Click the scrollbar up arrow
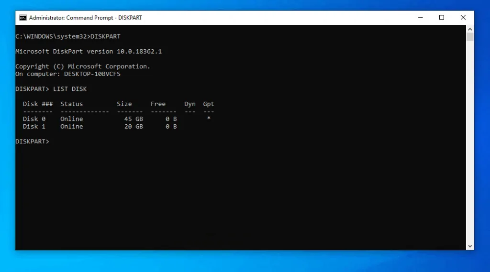The height and width of the screenshot is (272, 490). click(x=470, y=29)
